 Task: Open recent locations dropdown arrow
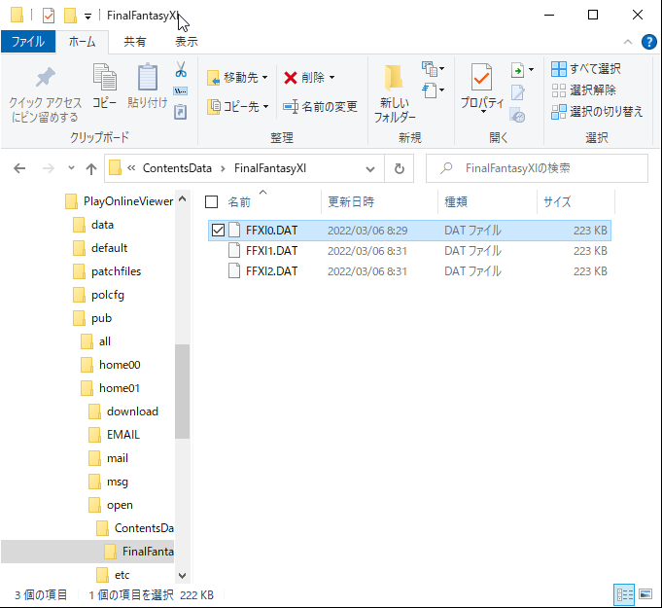pos(71,168)
